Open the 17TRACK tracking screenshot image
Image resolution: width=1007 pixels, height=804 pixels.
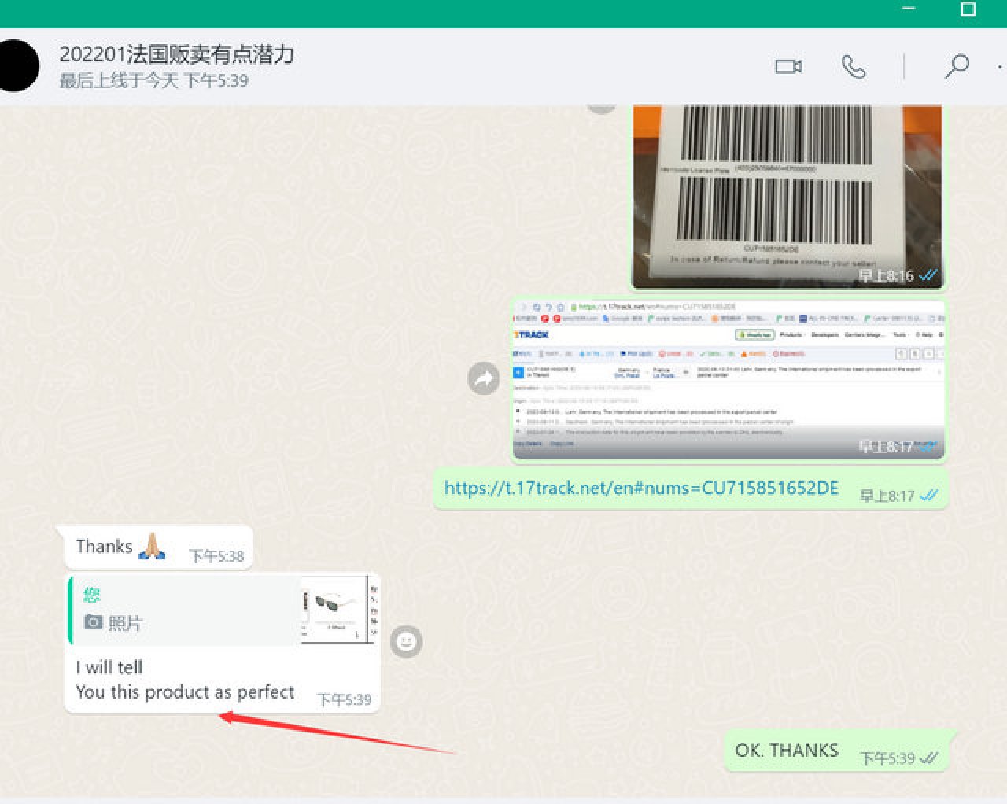click(729, 378)
